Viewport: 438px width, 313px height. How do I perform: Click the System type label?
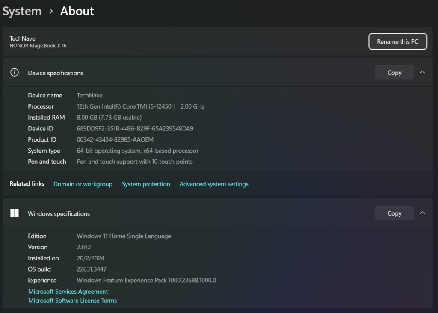coord(44,151)
